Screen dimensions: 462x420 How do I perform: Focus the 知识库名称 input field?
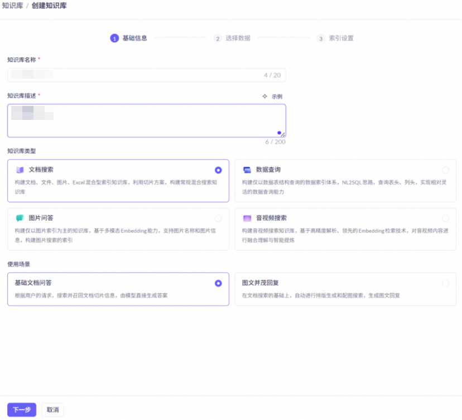[146, 75]
